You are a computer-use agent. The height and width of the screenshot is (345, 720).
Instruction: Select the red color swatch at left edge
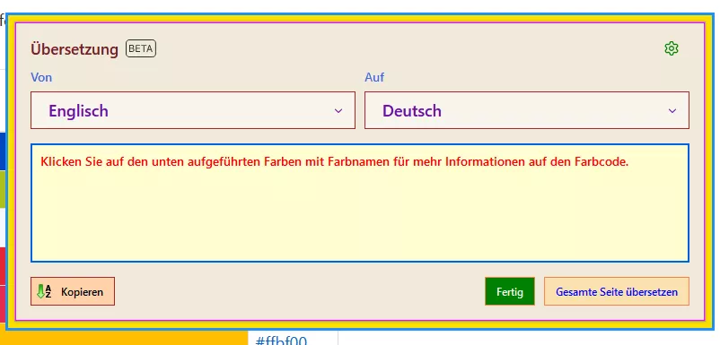pos(3,266)
